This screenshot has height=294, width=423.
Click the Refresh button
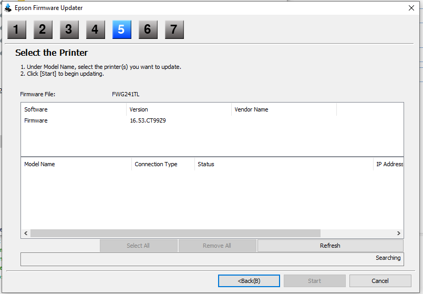[x=330, y=246]
